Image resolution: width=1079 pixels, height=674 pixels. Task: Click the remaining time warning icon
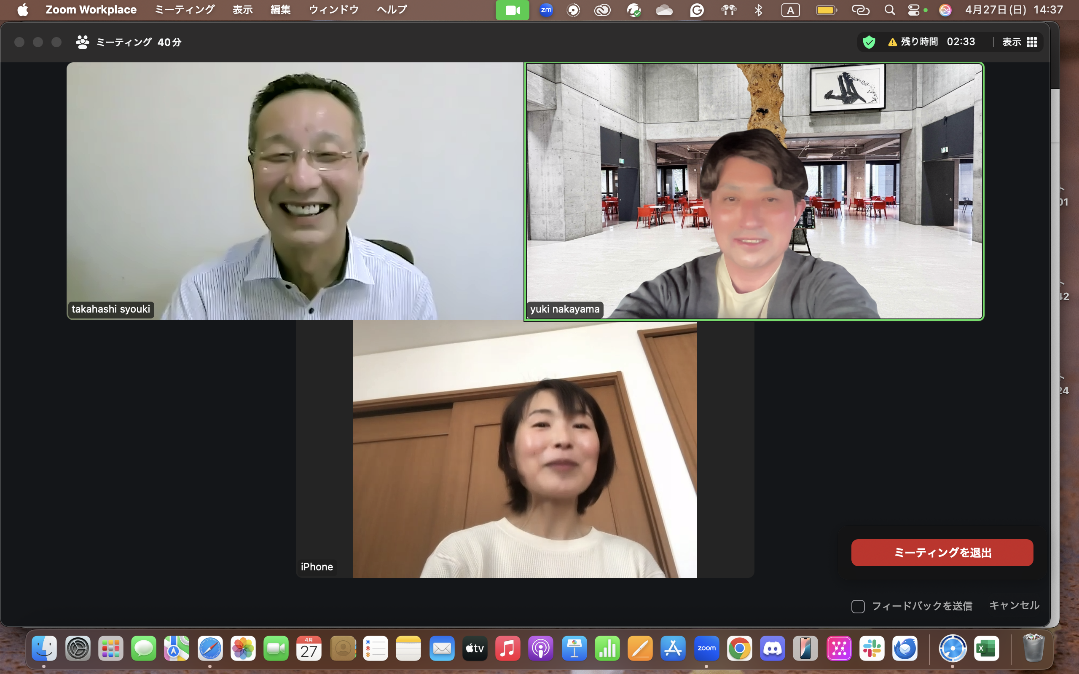[x=892, y=42]
